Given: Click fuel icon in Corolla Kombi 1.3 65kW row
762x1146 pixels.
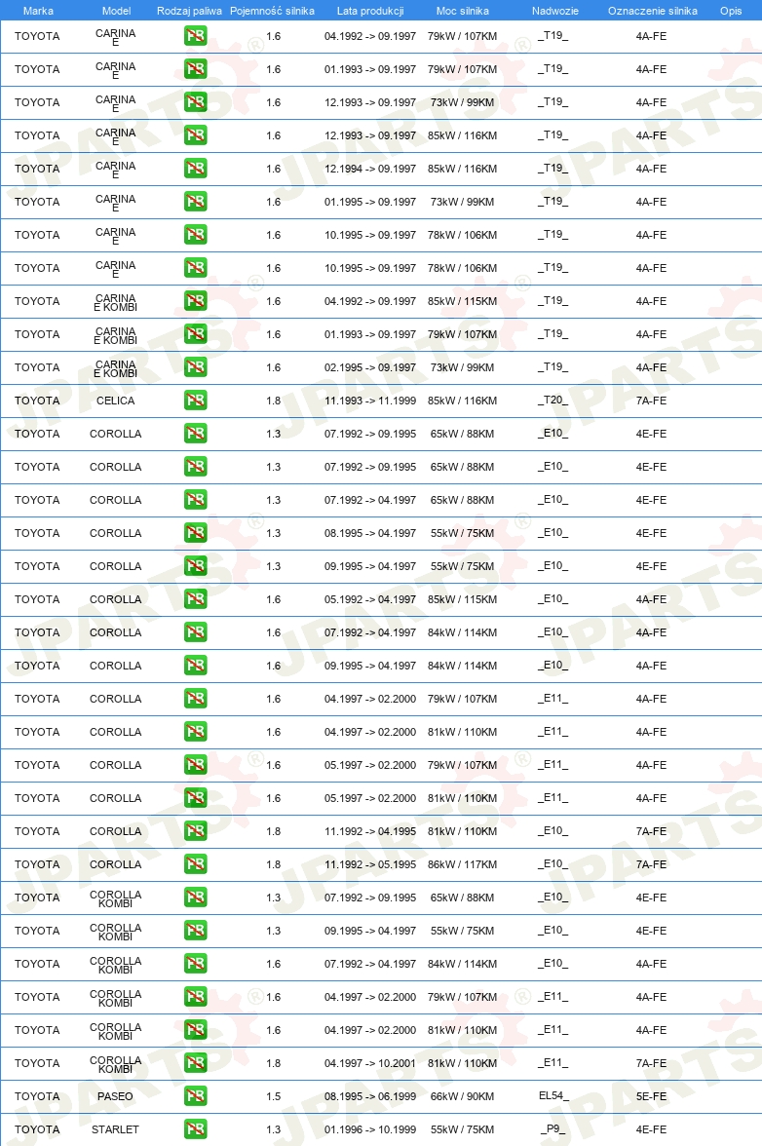Looking at the screenshot, I should [195, 898].
